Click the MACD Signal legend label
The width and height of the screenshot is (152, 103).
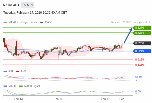32,86
